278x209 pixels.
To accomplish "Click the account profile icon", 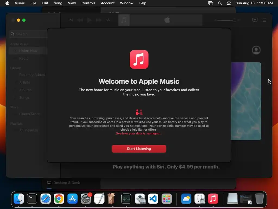I will pyautogui.click(x=256, y=50).
